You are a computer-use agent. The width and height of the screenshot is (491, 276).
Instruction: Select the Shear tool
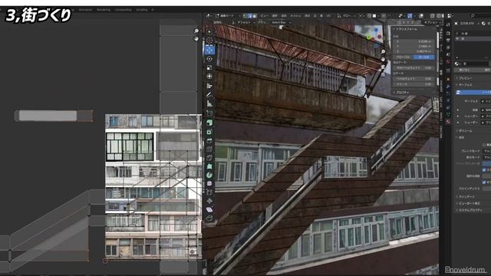click(209, 209)
